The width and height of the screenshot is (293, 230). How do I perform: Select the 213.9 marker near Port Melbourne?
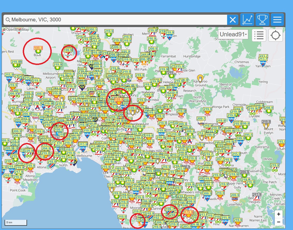pos(83,146)
